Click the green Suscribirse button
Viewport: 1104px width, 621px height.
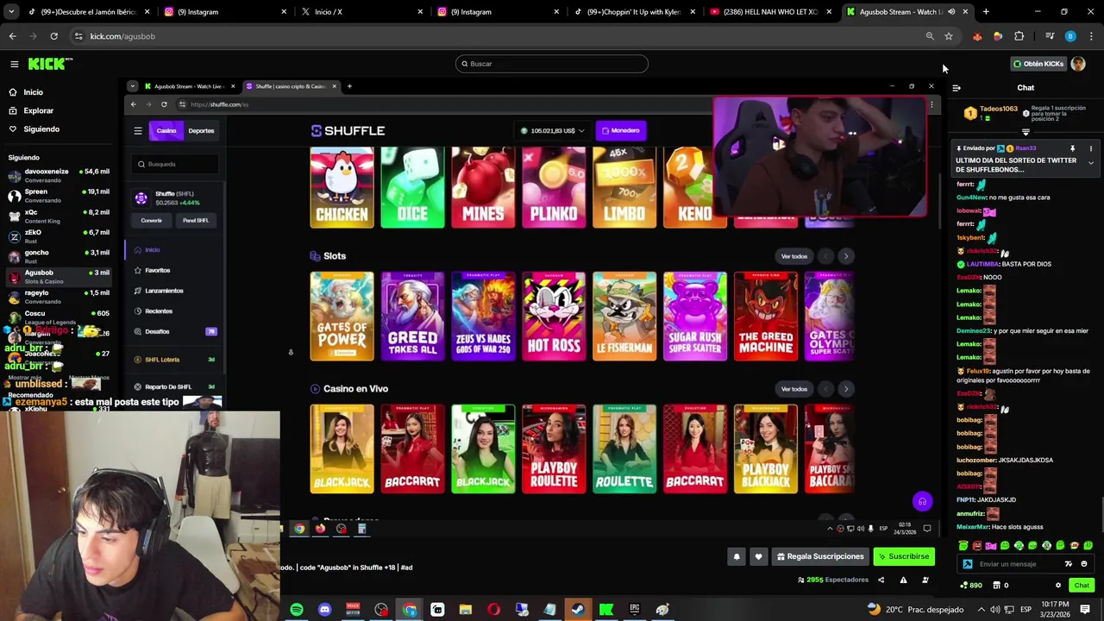[903, 557]
